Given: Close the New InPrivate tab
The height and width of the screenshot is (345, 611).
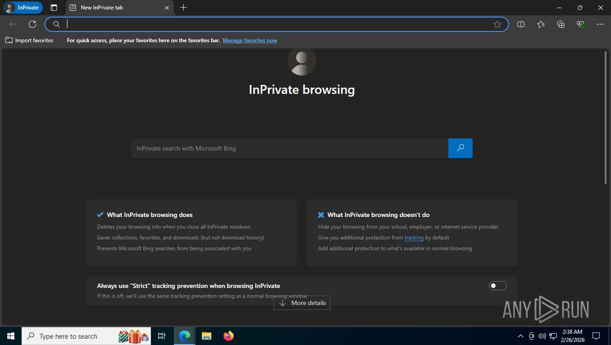Looking at the screenshot, I should [167, 8].
